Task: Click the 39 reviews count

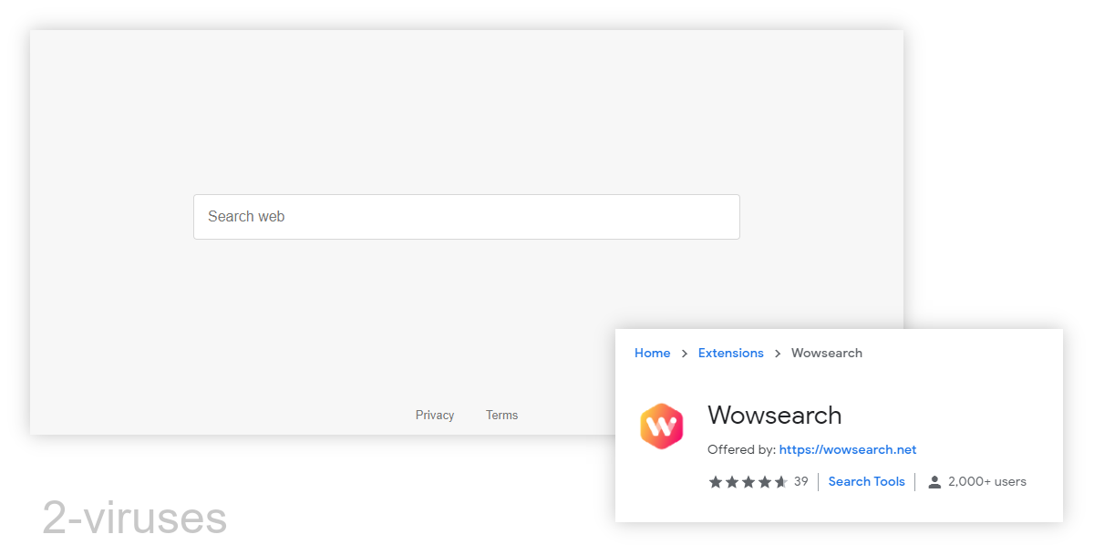Action: pos(800,481)
